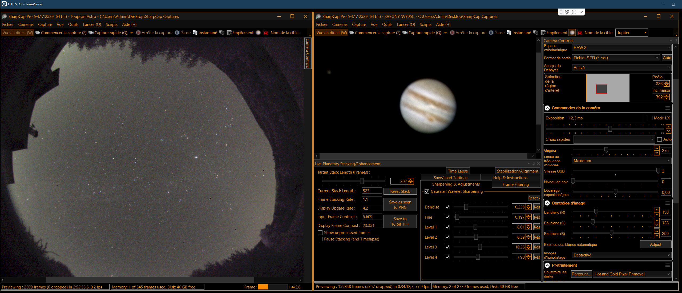Screen dimensions: 682x293
Task: Toggle the Level 1 checkbox
Action: tap(447, 227)
